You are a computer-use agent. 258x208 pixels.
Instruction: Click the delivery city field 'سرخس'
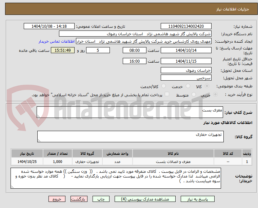[186, 78]
